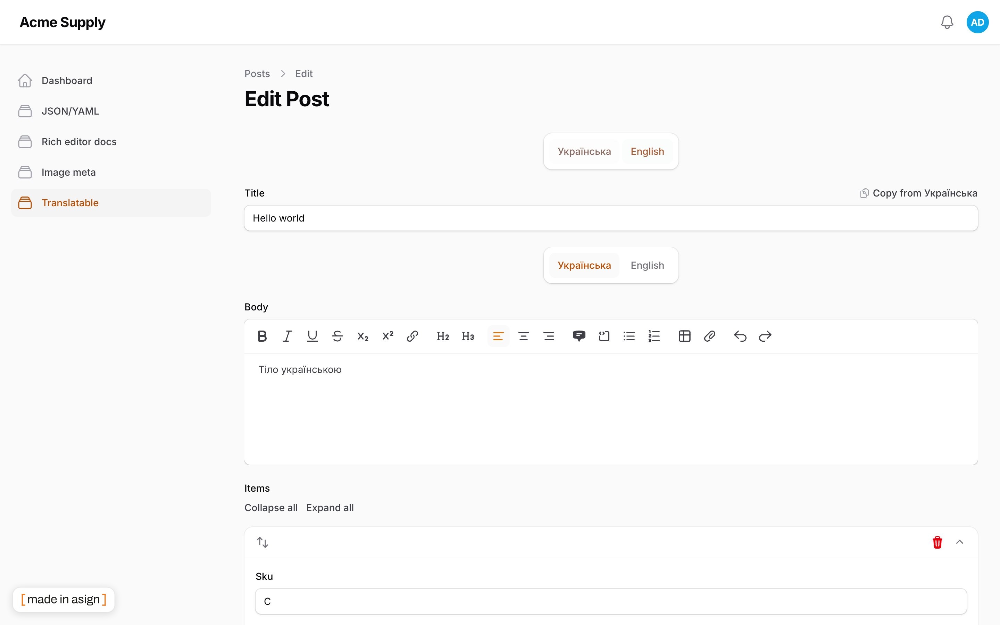Center-align text in Body editor
This screenshot has width=1000, height=625.
524,336
